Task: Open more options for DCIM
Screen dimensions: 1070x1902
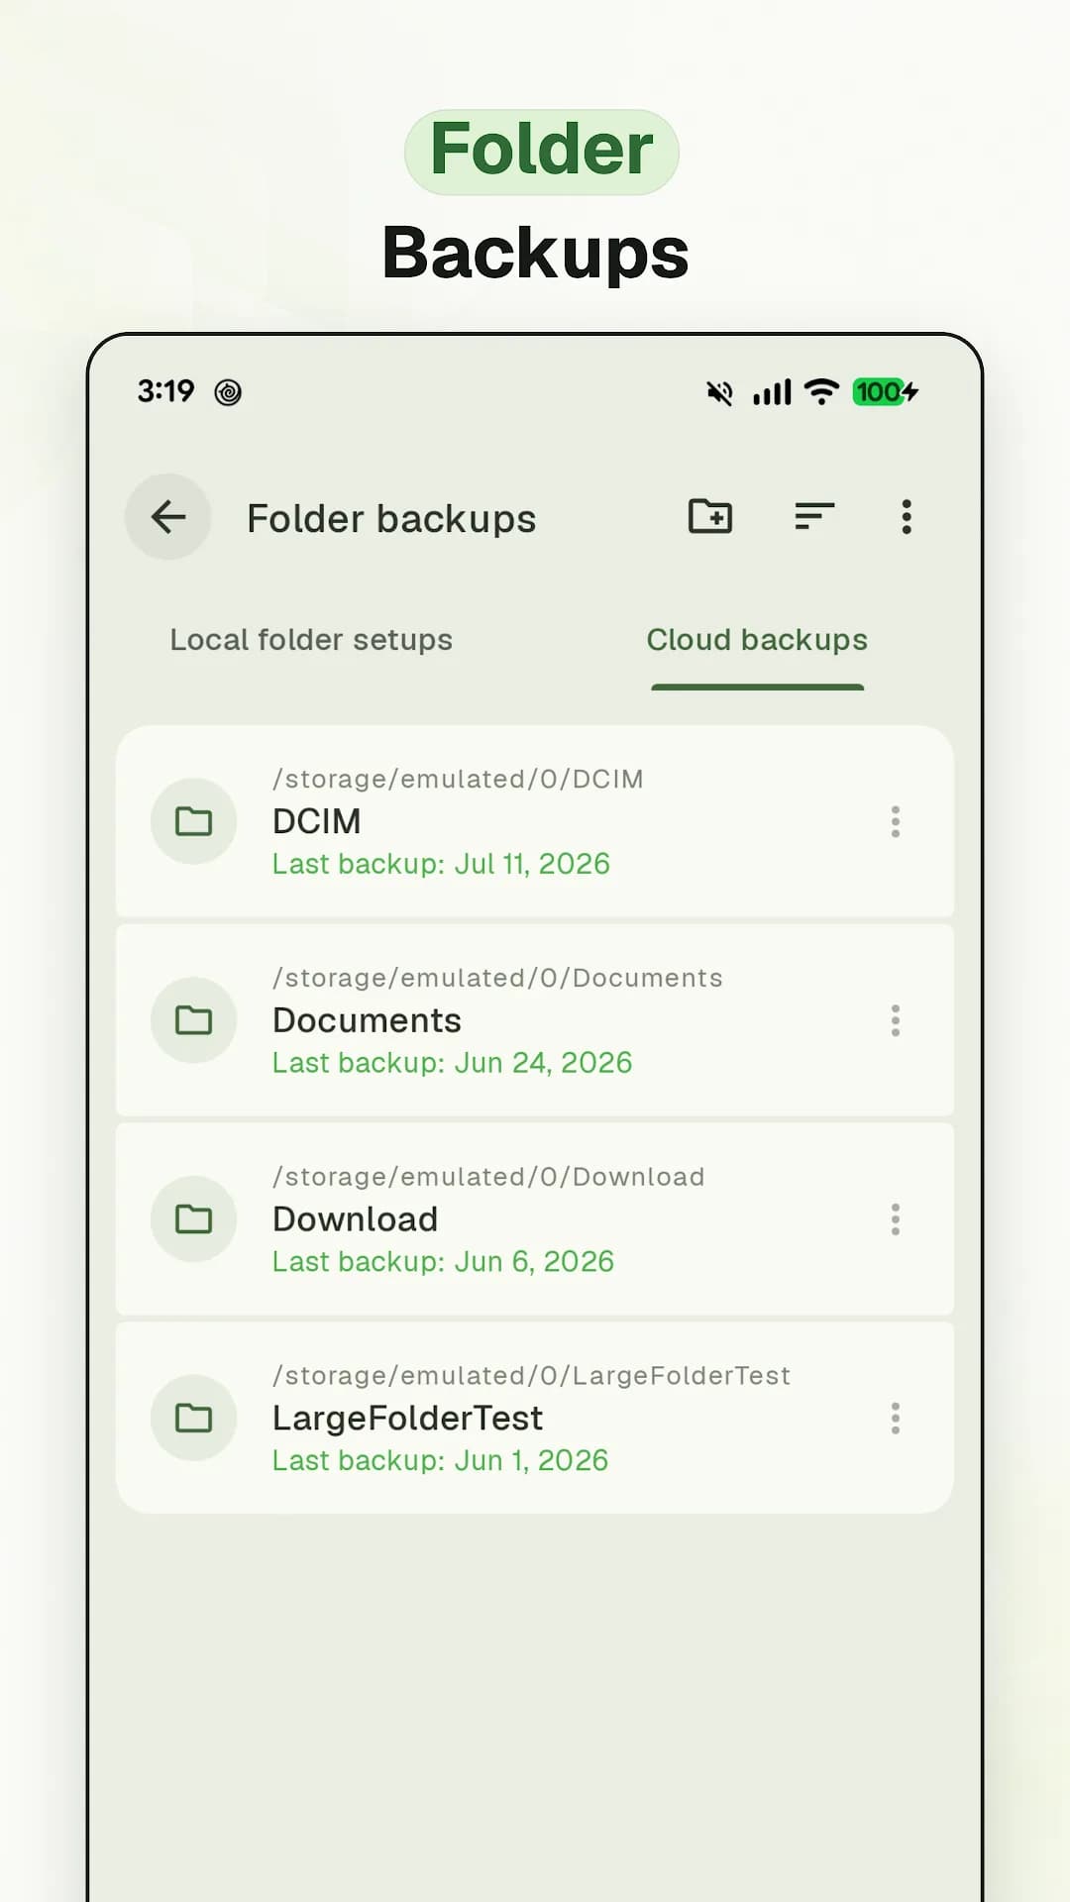Action: click(896, 821)
